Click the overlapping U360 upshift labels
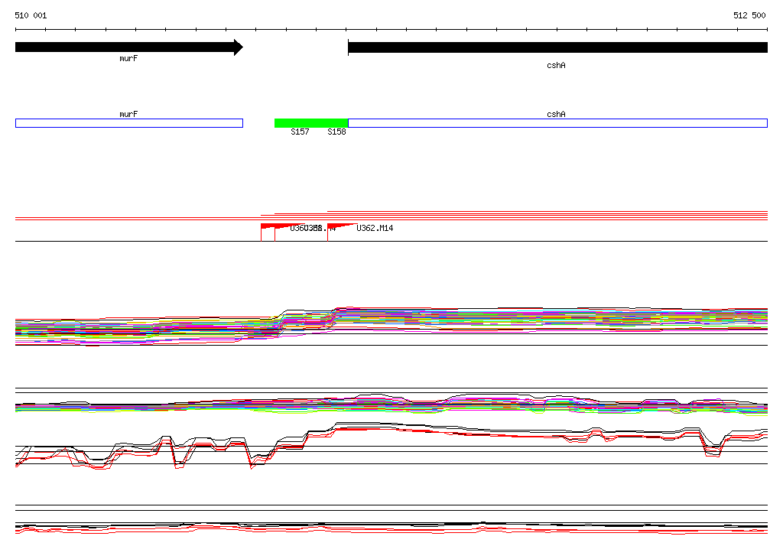The width and height of the screenshot is (783, 546). [313, 229]
